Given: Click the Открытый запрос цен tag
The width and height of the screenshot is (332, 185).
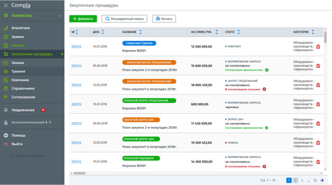Looking at the screenshot, I should click(x=141, y=139).
